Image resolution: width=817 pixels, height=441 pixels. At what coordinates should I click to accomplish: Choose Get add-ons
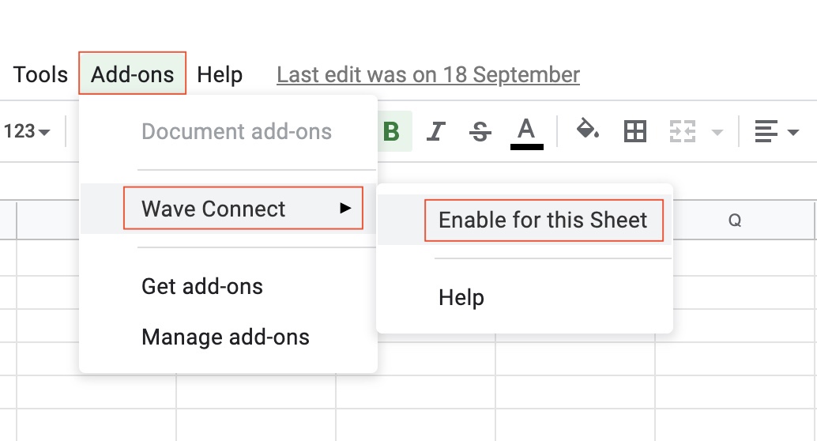(x=202, y=286)
